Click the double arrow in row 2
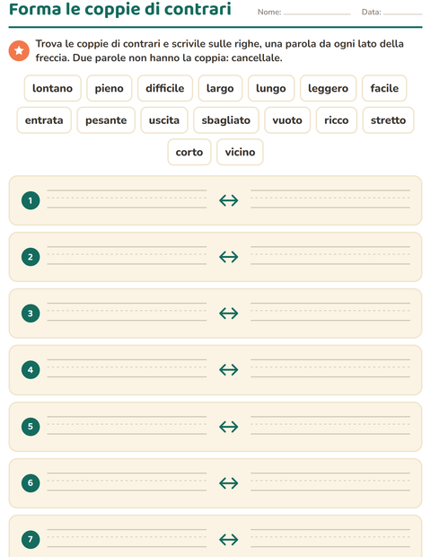 [x=229, y=257]
